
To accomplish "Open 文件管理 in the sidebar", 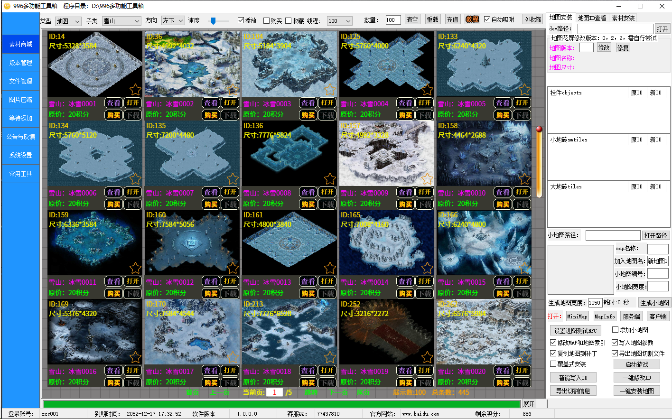I will (21, 81).
